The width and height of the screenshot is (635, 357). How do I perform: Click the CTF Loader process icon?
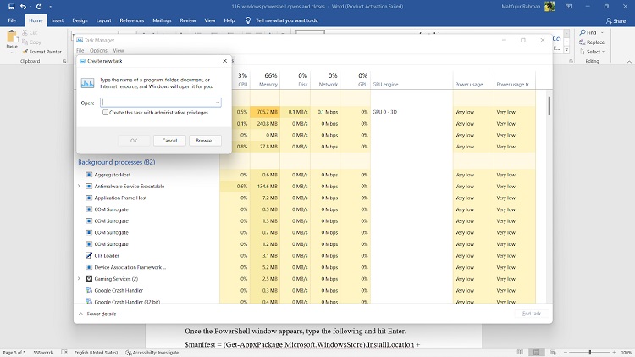(x=89, y=255)
